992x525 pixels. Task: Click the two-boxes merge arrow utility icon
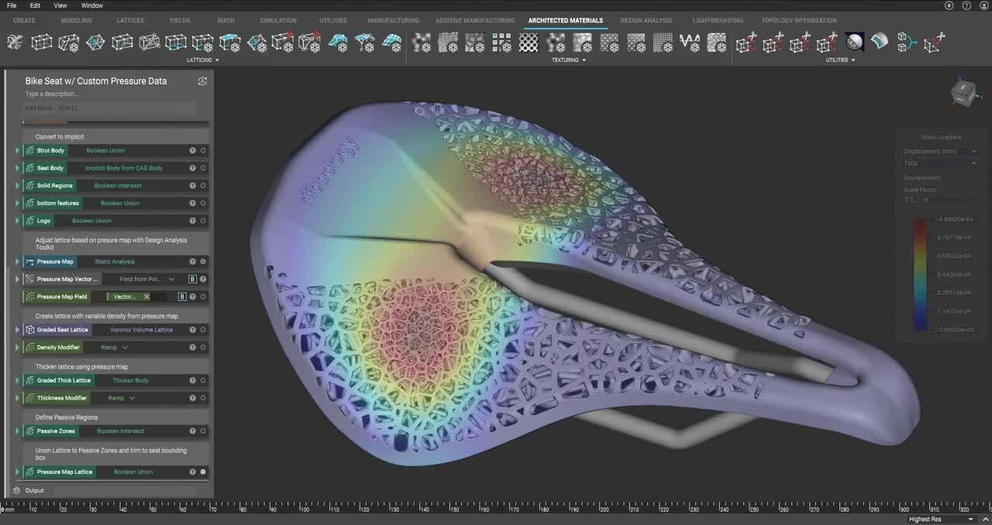click(906, 42)
